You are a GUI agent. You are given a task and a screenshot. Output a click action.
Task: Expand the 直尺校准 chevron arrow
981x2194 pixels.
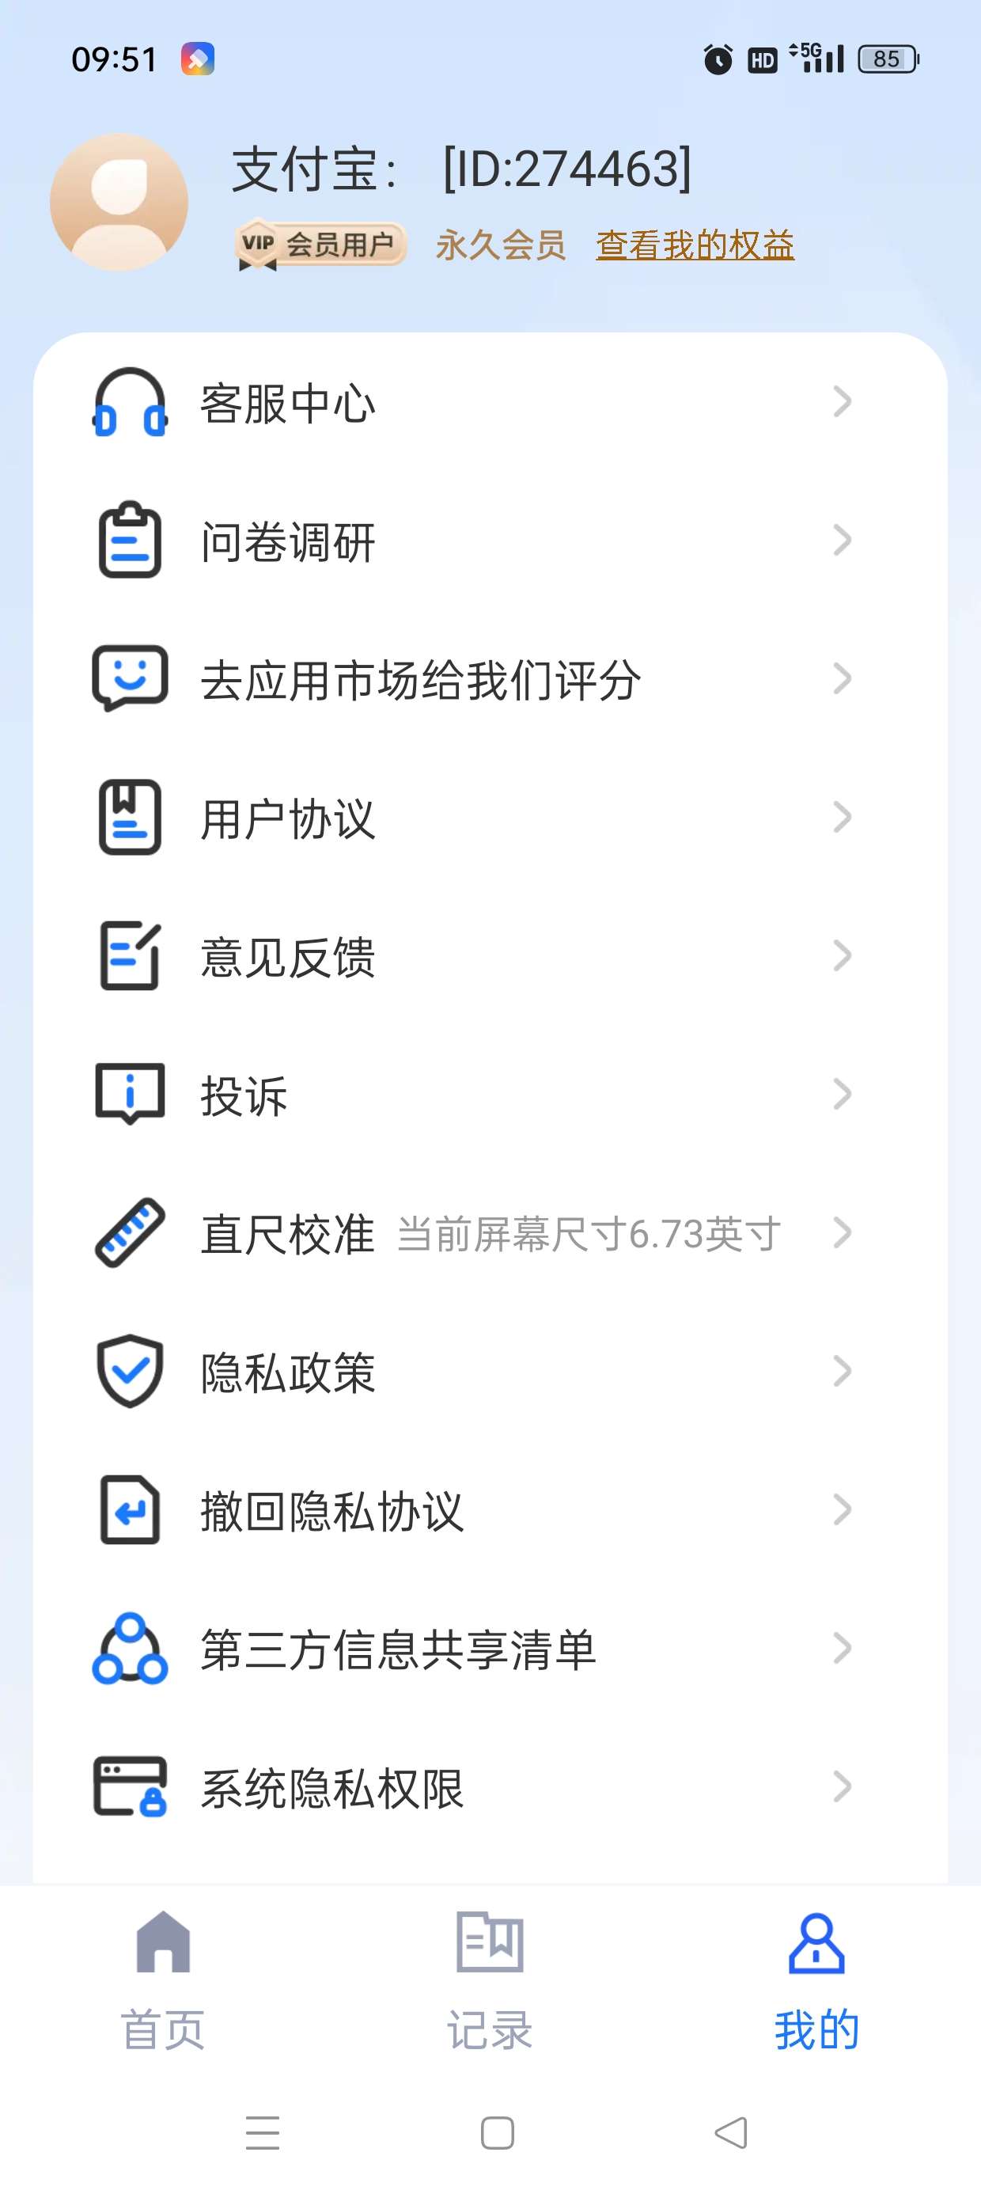[x=841, y=1232]
